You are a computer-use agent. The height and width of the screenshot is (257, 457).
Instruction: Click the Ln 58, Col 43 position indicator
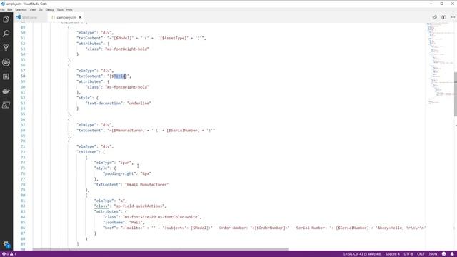362,254
